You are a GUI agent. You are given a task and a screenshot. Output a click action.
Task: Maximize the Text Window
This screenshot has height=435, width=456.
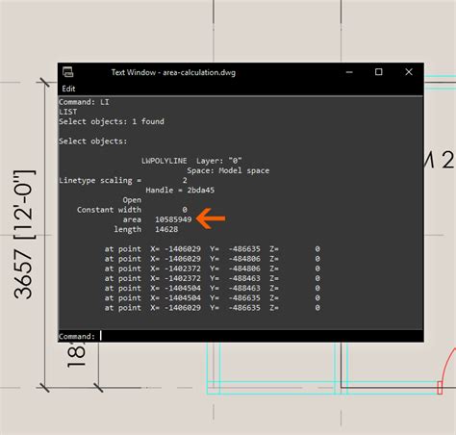(379, 72)
